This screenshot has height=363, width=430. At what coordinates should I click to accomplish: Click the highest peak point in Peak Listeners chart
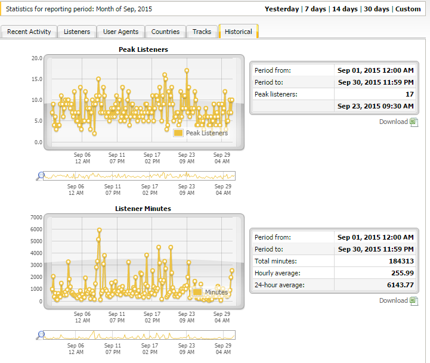[x=187, y=70]
